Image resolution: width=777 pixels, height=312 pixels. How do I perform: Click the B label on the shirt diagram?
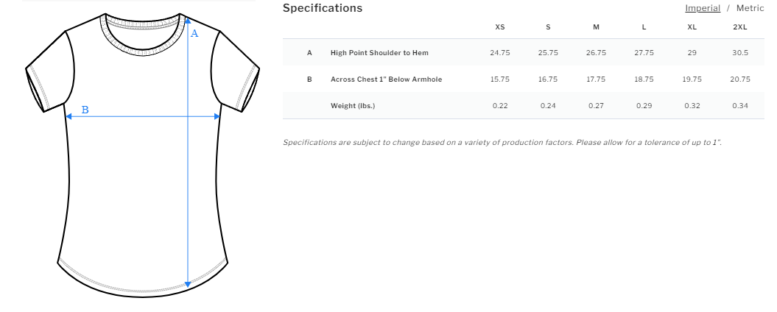click(x=85, y=110)
